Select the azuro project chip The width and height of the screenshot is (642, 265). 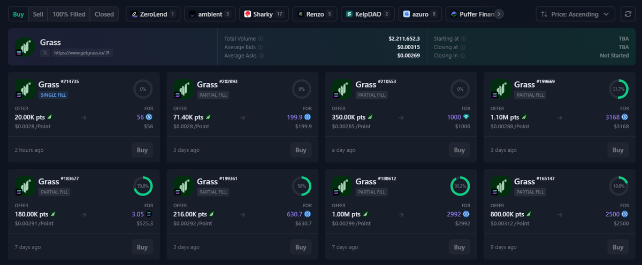click(420, 14)
